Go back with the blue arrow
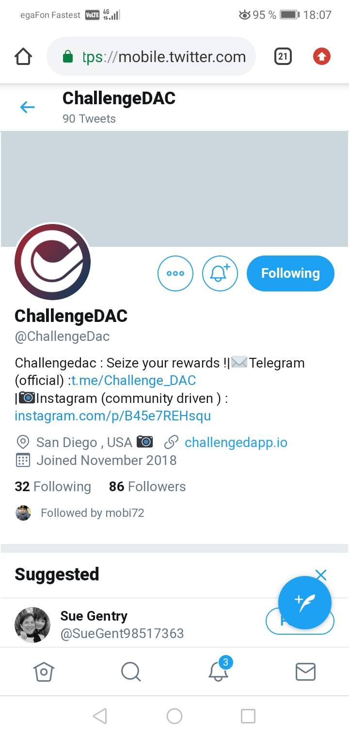 (28, 107)
